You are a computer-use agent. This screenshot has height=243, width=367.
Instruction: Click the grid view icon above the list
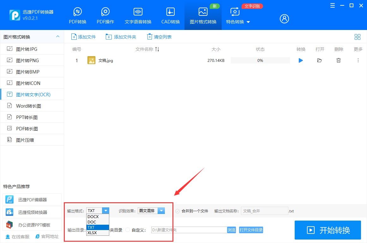[x=357, y=37]
